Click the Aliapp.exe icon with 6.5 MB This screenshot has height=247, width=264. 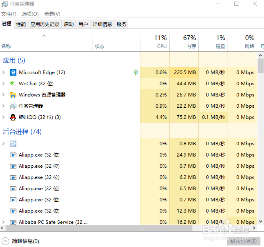13,189
